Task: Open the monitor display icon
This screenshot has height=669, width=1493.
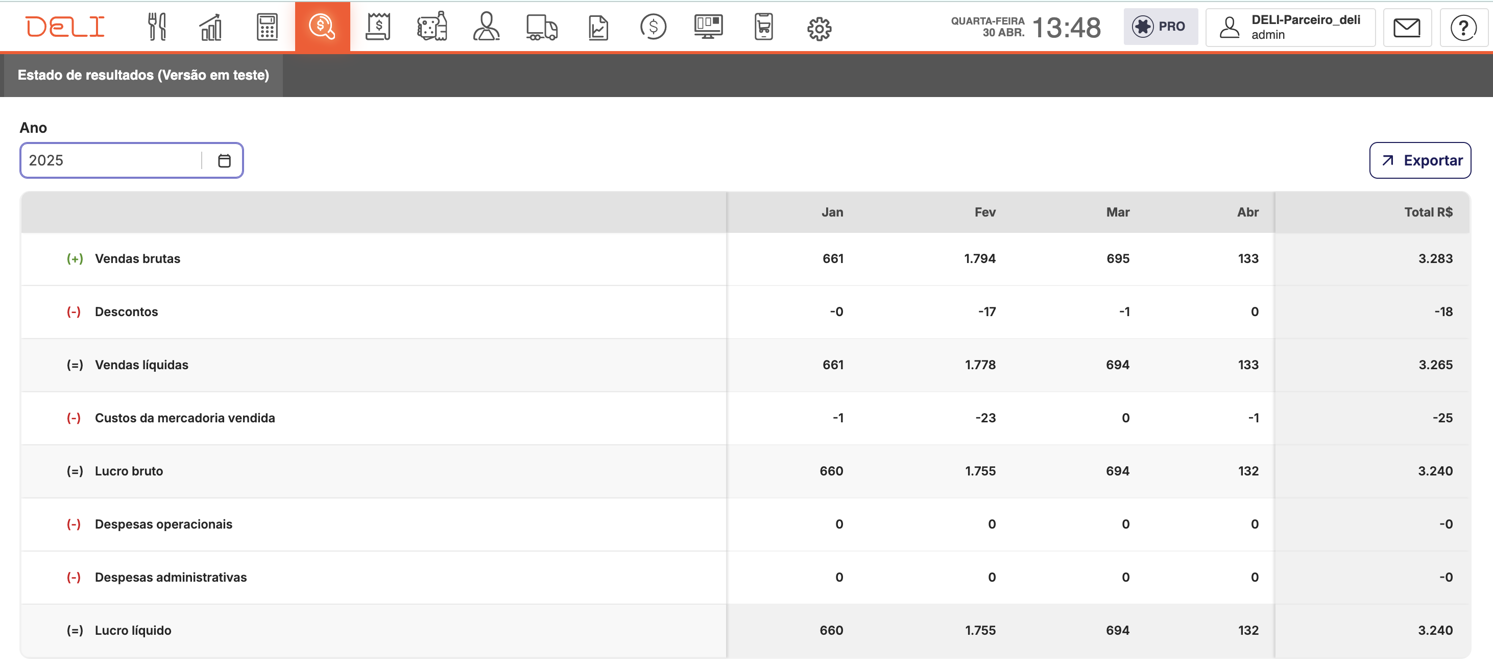Action: 708,27
